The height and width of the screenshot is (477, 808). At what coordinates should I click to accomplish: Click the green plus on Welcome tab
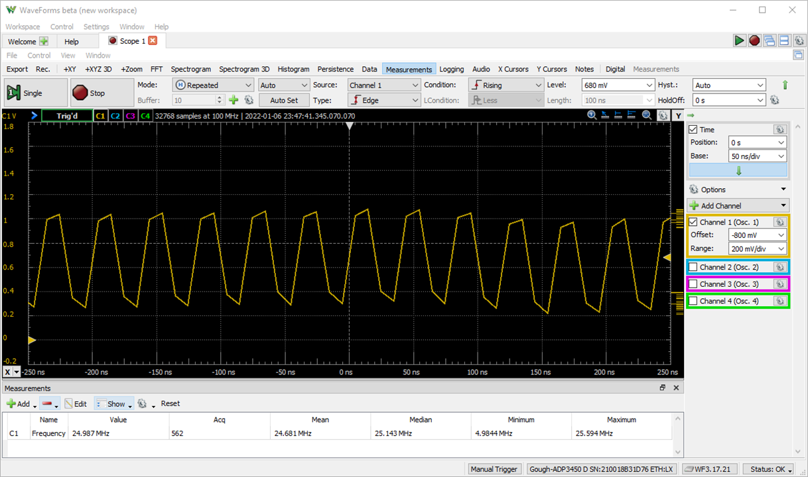[44, 41]
